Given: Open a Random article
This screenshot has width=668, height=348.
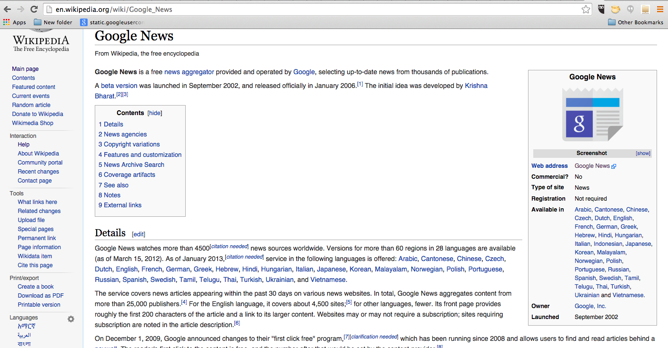Looking at the screenshot, I should 31,105.
